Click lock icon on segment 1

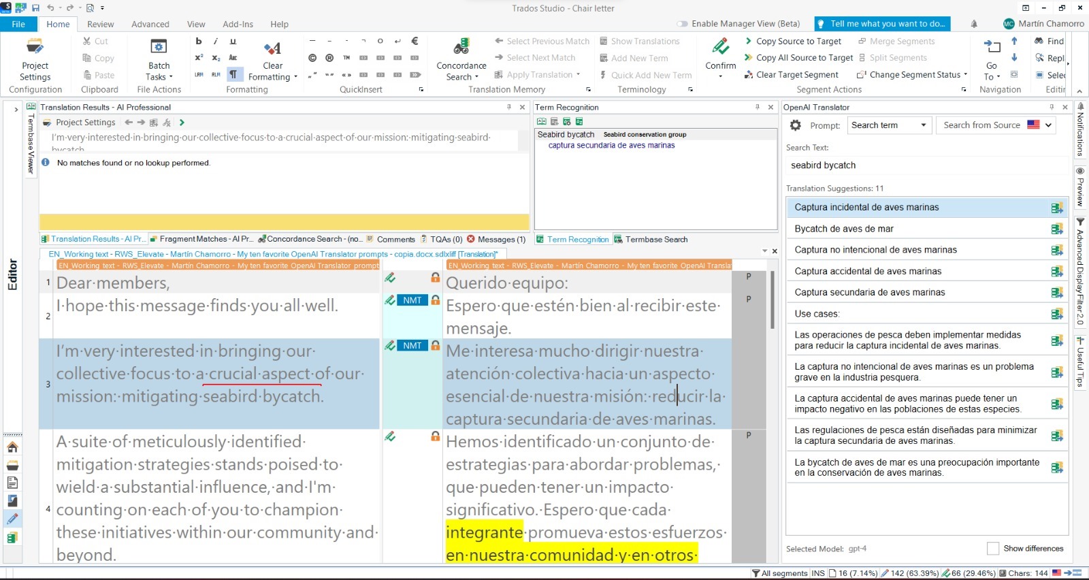(435, 278)
